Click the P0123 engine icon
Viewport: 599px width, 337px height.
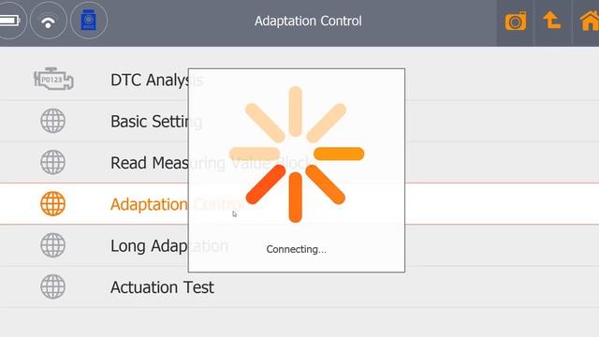tap(53, 79)
